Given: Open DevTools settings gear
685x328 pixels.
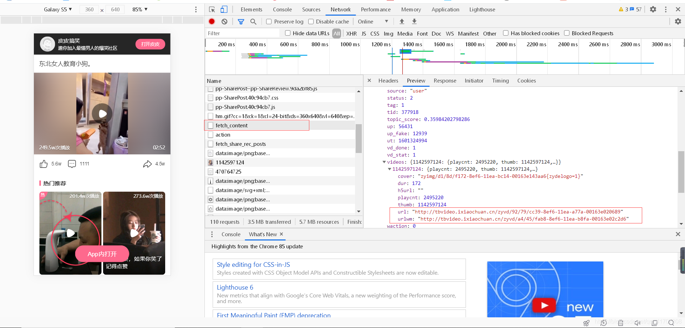Looking at the screenshot, I should point(653,10).
